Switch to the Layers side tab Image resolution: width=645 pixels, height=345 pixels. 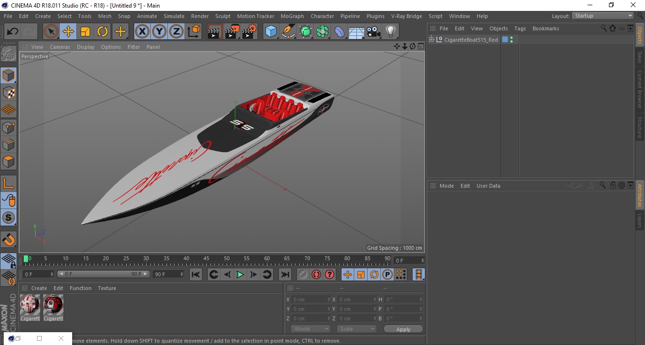[x=639, y=221]
